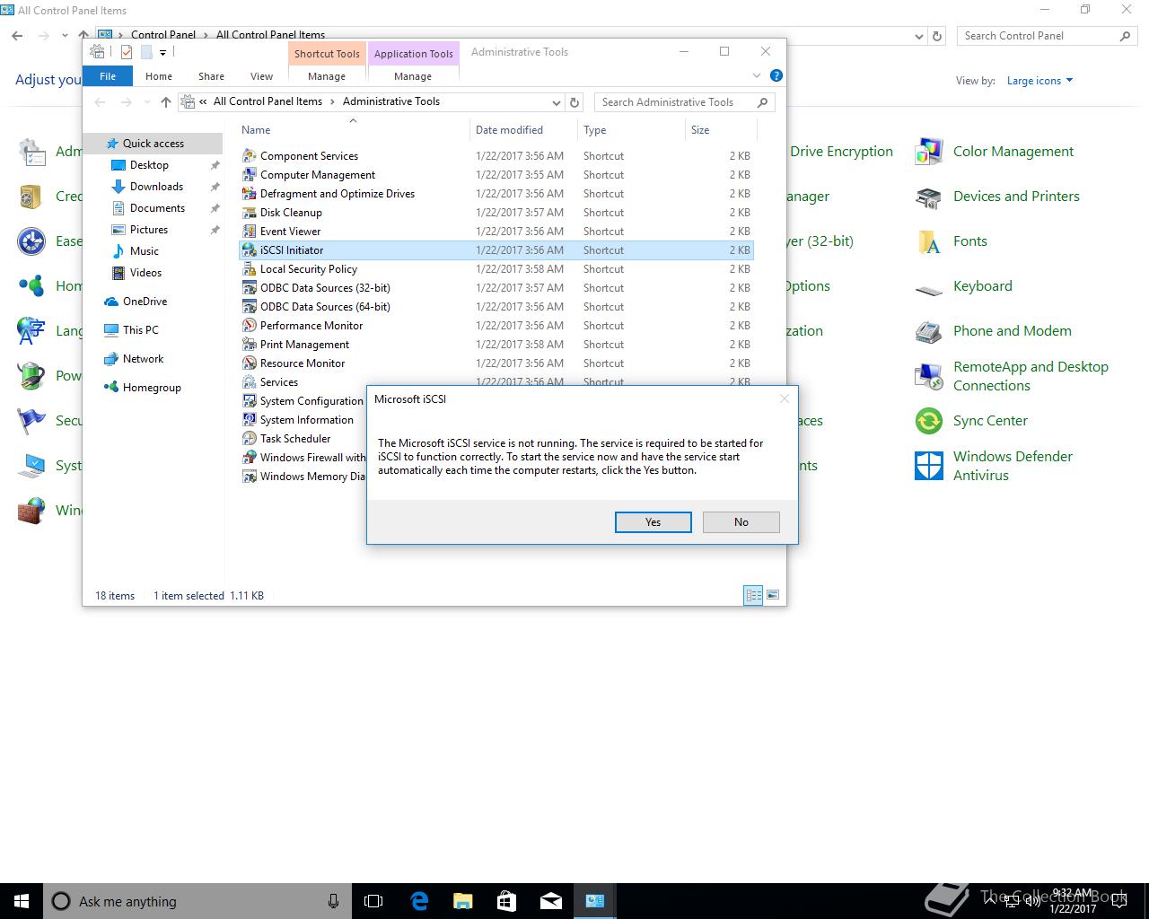Select ODBC Data Sources (64-bit) icon
This screenshot has height=919, width=1149.
tap(250, 307)
